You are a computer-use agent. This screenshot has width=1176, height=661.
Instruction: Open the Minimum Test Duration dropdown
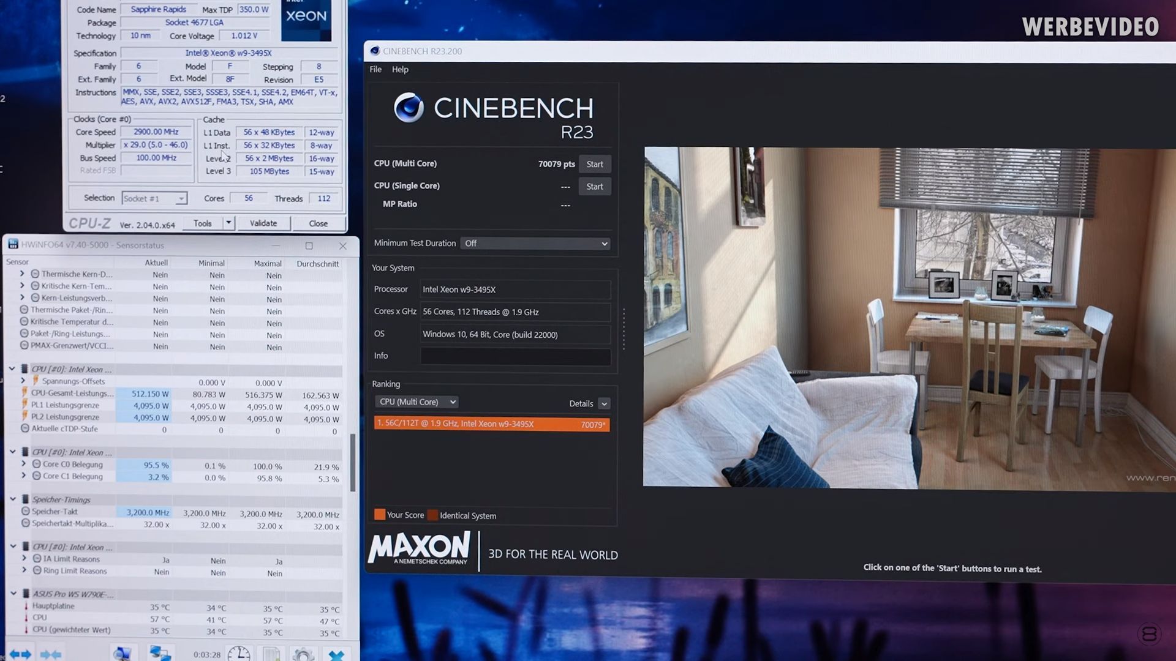click(x=536, y=244)
